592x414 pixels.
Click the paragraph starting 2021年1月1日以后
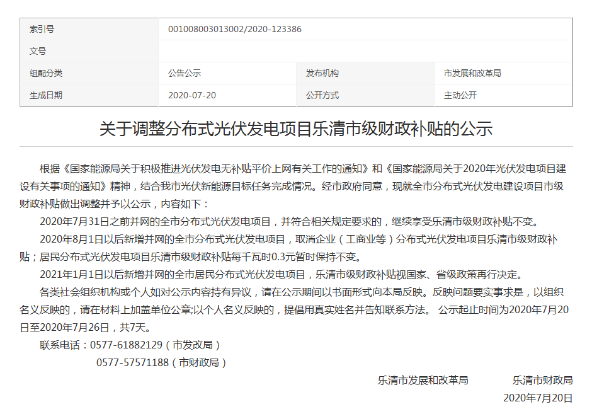281,275
